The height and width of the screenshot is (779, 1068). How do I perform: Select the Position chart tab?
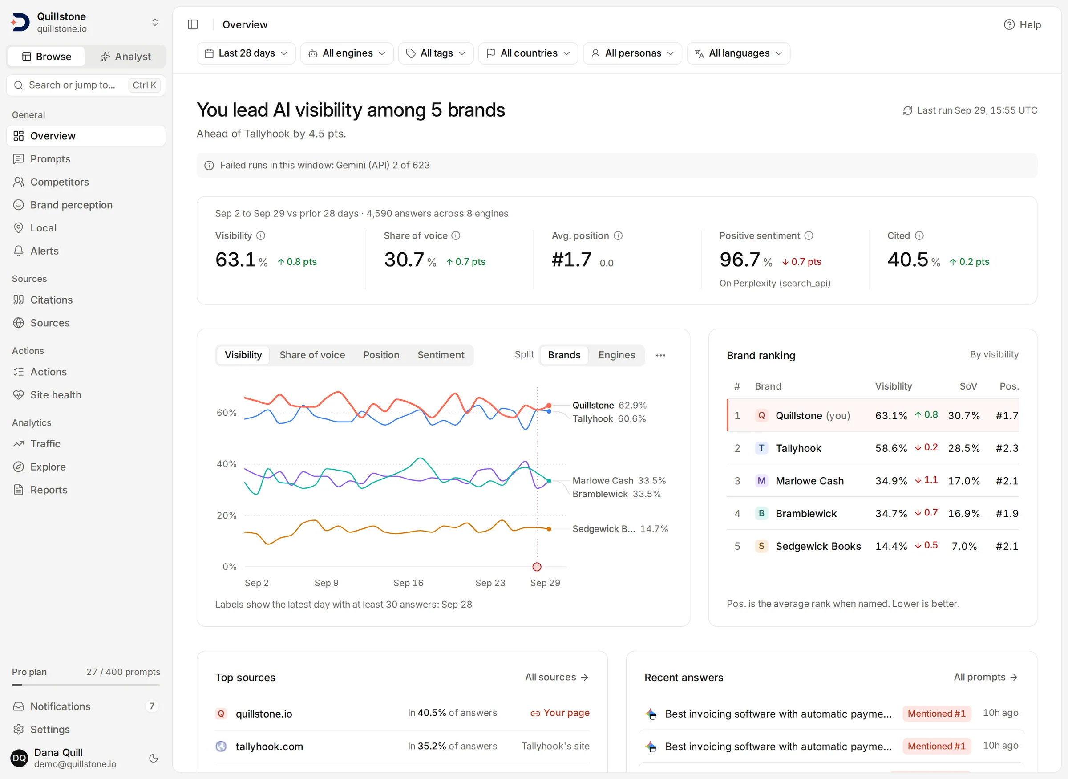point(381,355)
